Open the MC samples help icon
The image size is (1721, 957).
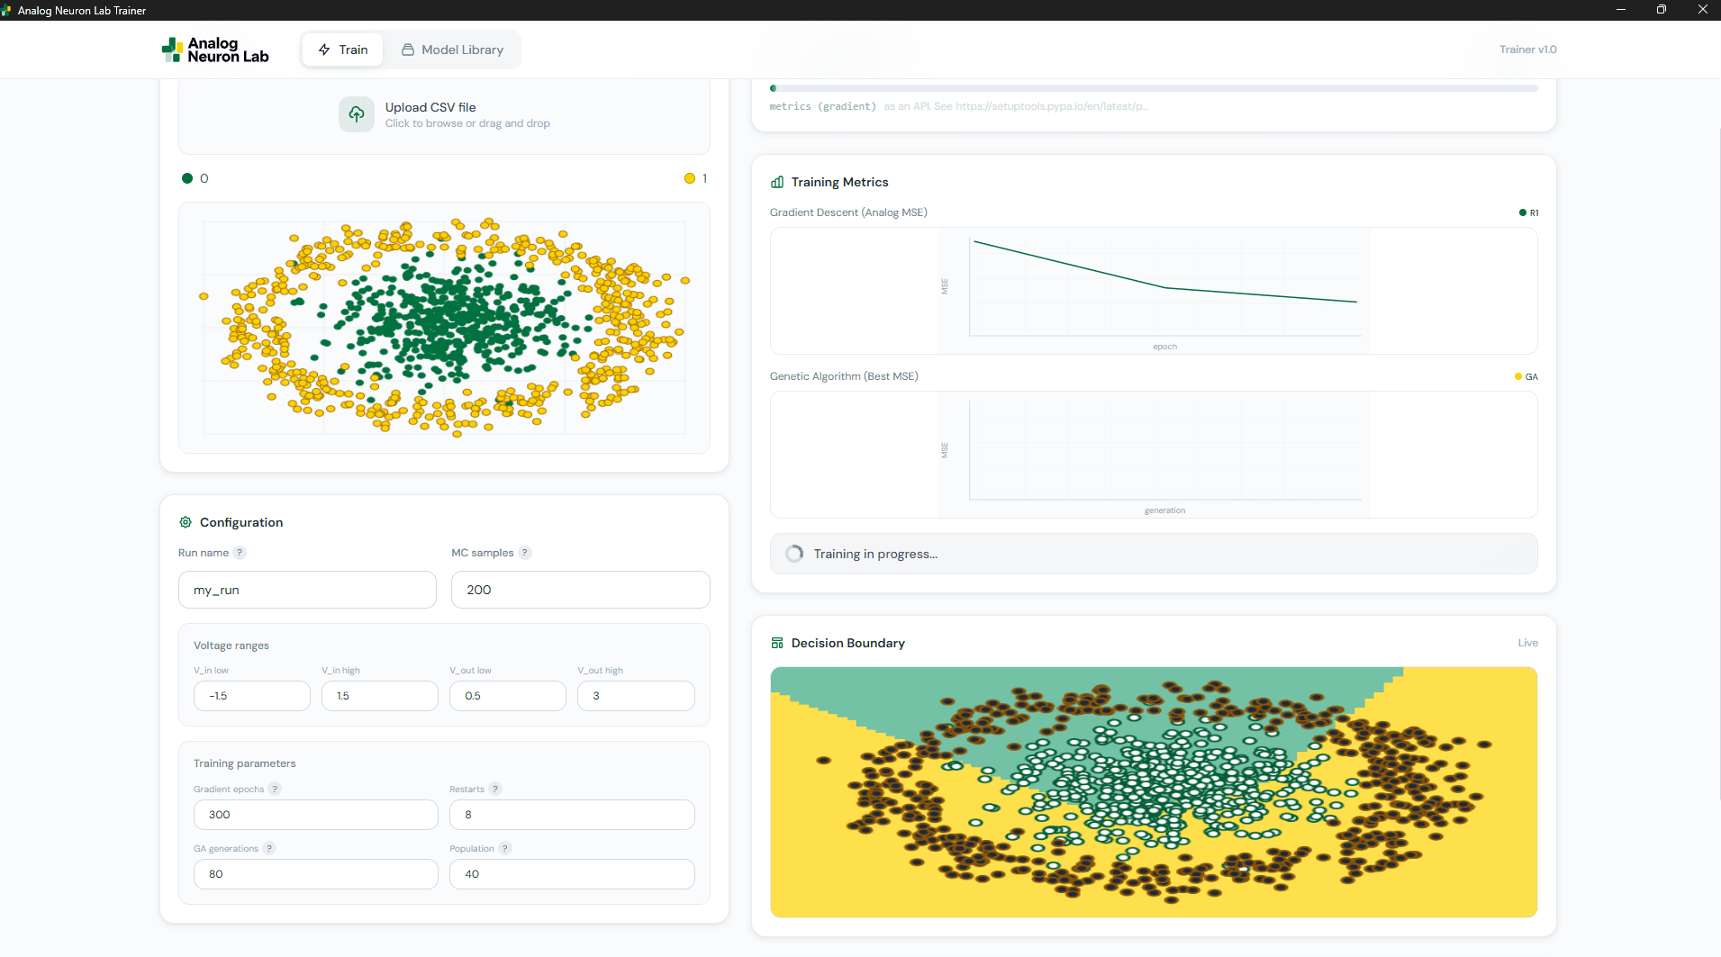coord(526,553)
